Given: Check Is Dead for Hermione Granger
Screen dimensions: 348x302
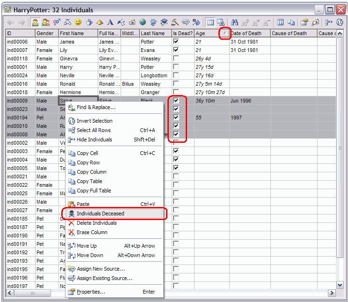Looking at the screenshot, I should point(176,92).
